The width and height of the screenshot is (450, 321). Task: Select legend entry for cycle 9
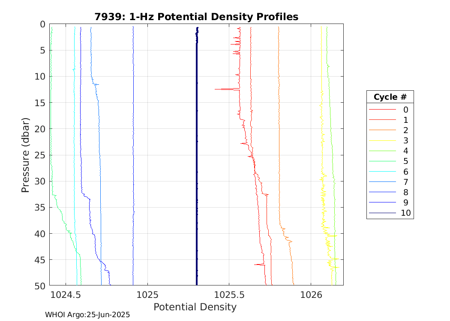390,202
